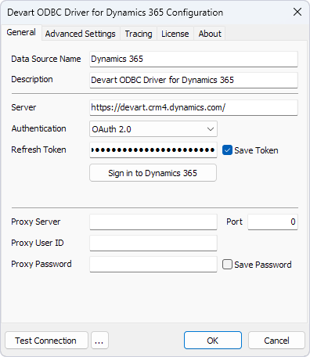The image size is (310, 357).
Task: Click the Test Connection button
Action: pyautogui.click(x=46, y=341)
